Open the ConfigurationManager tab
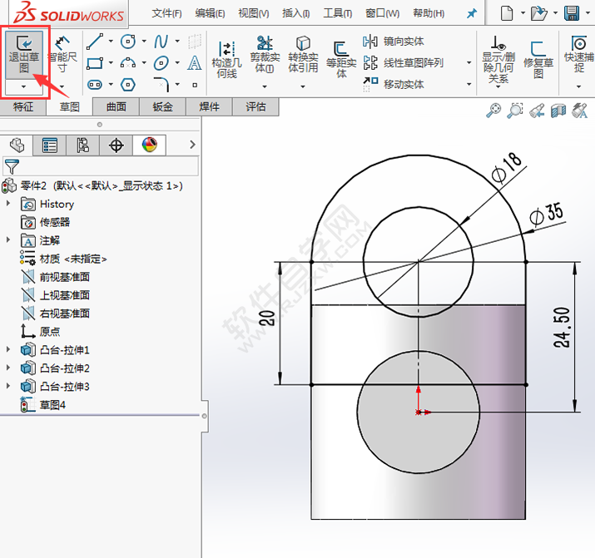This screenshot has width=595, height=558. [82, 146]
